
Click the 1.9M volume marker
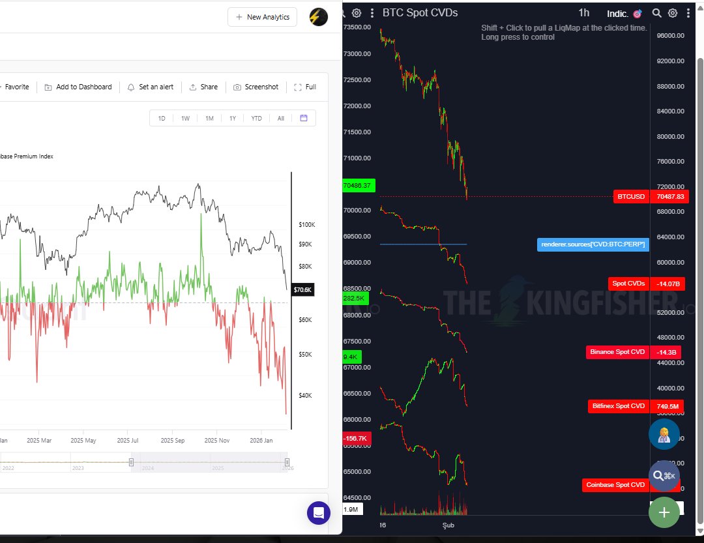point(353,509)
